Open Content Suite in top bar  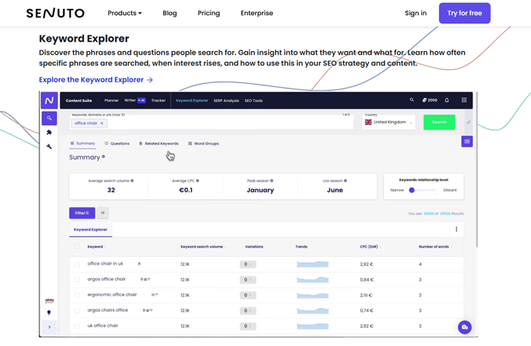pyautogui.click(x=79, y=100)
